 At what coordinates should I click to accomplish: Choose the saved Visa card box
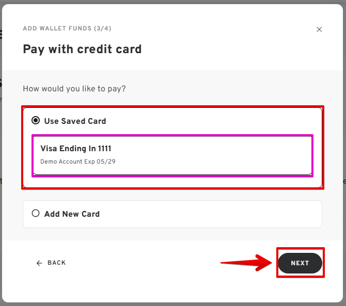172,155
